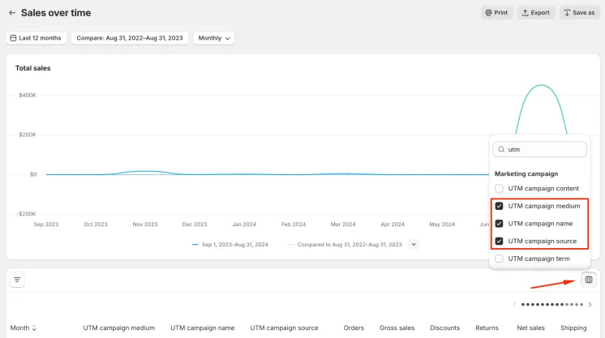Go to previous column page arrow

click(514, 305)
